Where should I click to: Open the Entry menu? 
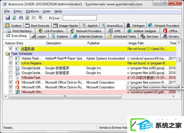18,11
